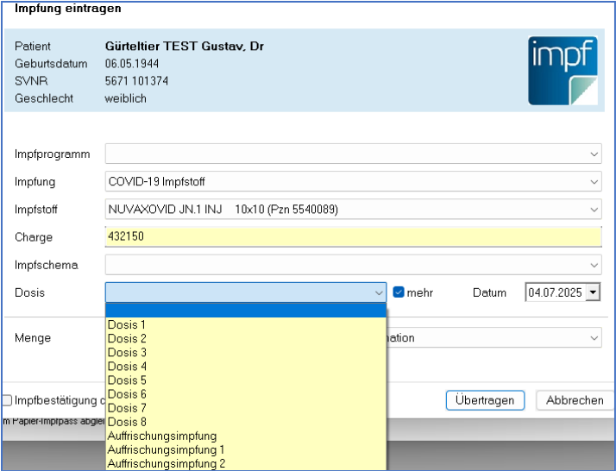The width and height of the screenshot is (616, 471).
Task: Open the Impfprogramm dropdown
Action: point(594,154)
